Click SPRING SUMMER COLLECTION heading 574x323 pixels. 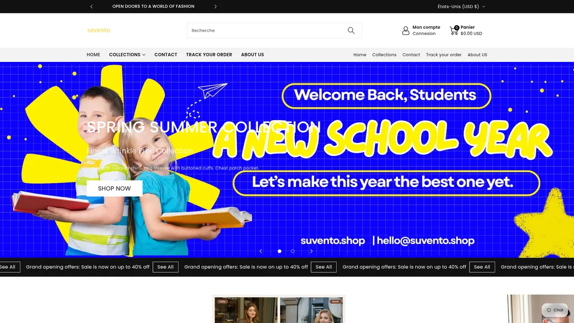204,127
